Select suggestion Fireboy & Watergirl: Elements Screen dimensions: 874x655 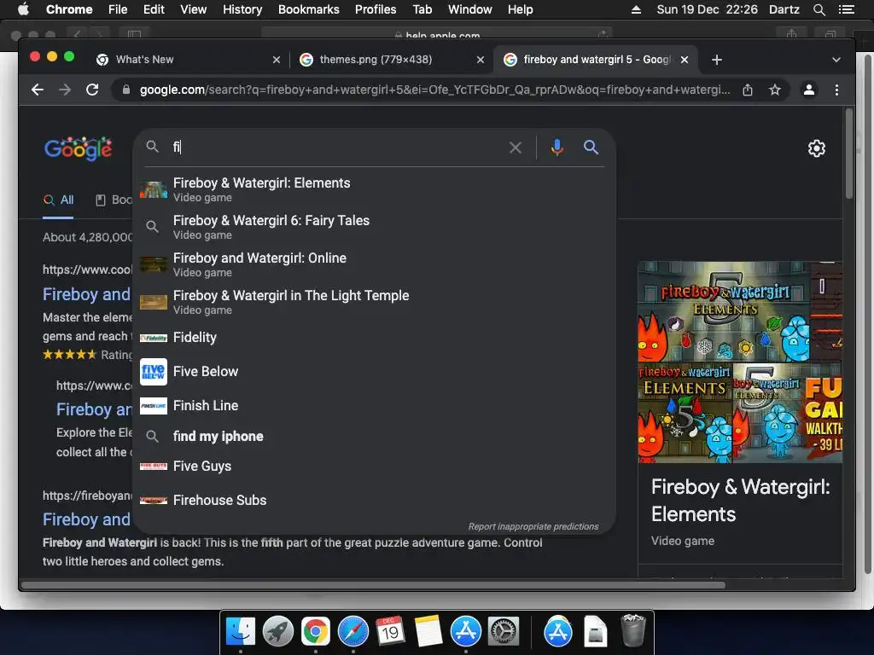(374, 189)
